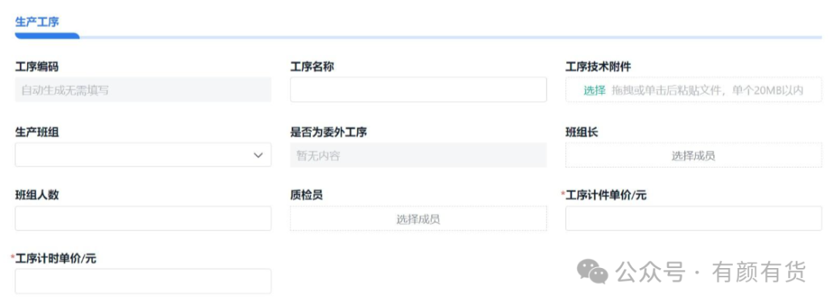Screen dimensions: 833x305
Task: Click the 工序技术附件 label
Action: [x=599, y=67]
